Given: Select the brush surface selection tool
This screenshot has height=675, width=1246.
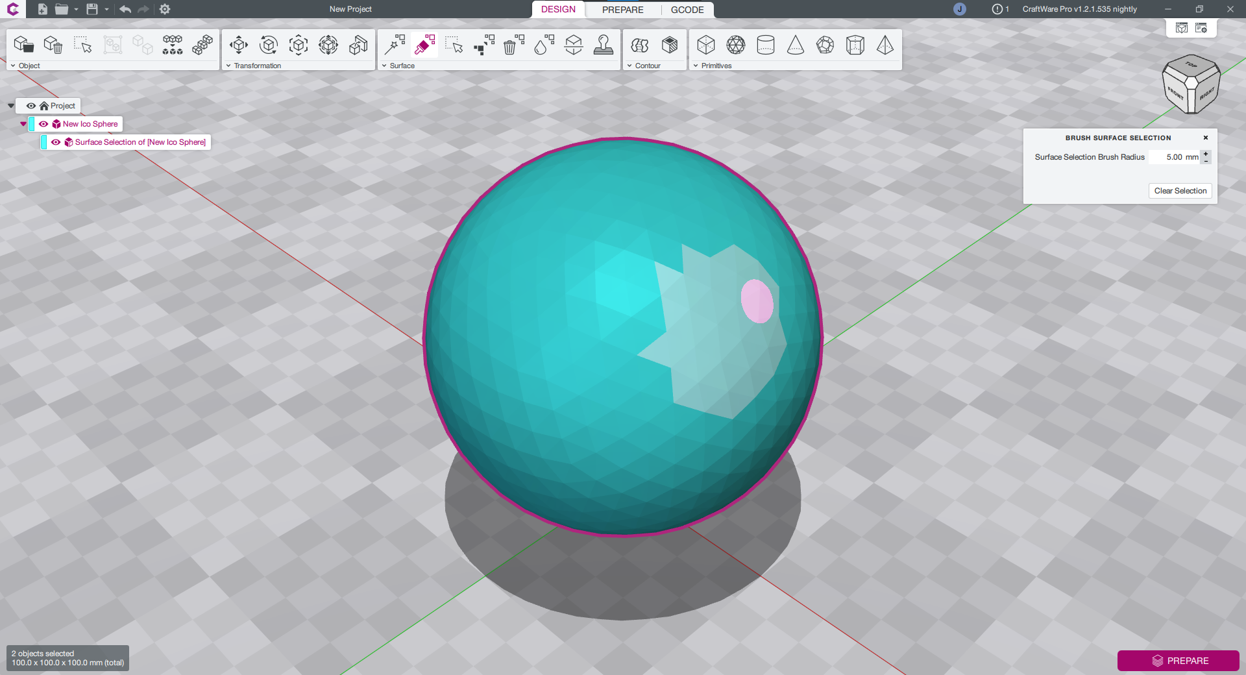Looking at the screenshot, I should (424, 45).
